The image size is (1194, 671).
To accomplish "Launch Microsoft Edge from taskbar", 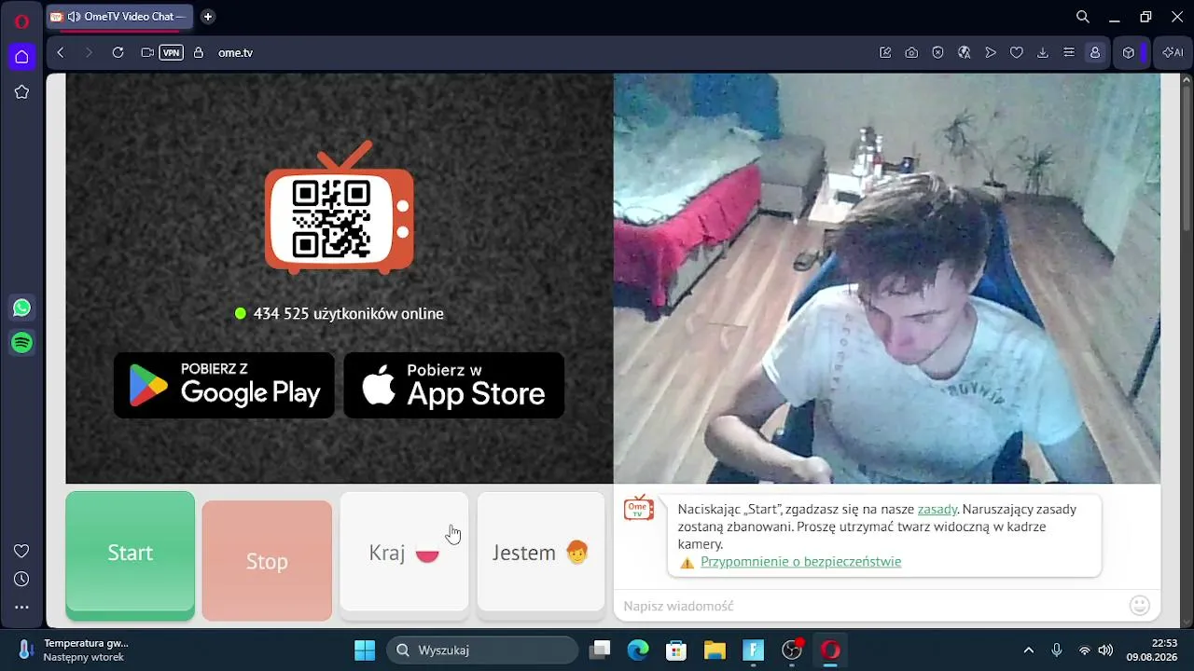I will tap(638, 650).
